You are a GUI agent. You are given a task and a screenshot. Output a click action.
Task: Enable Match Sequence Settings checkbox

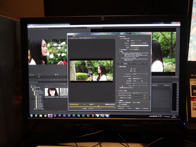coord(119,38)
